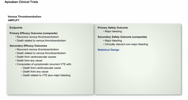The height and width of the screenshot is (100, 188).
Task: Select Major bleeding under Secondary Safety Outcome
Action: [x=113, y=41]
